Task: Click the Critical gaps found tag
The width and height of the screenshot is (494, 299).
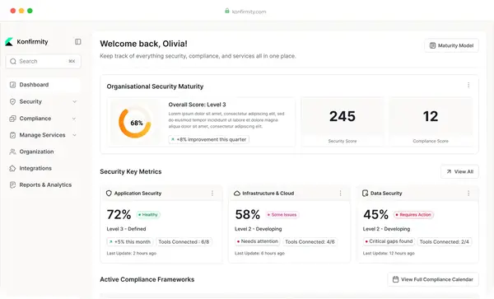Action: [389, 241]
